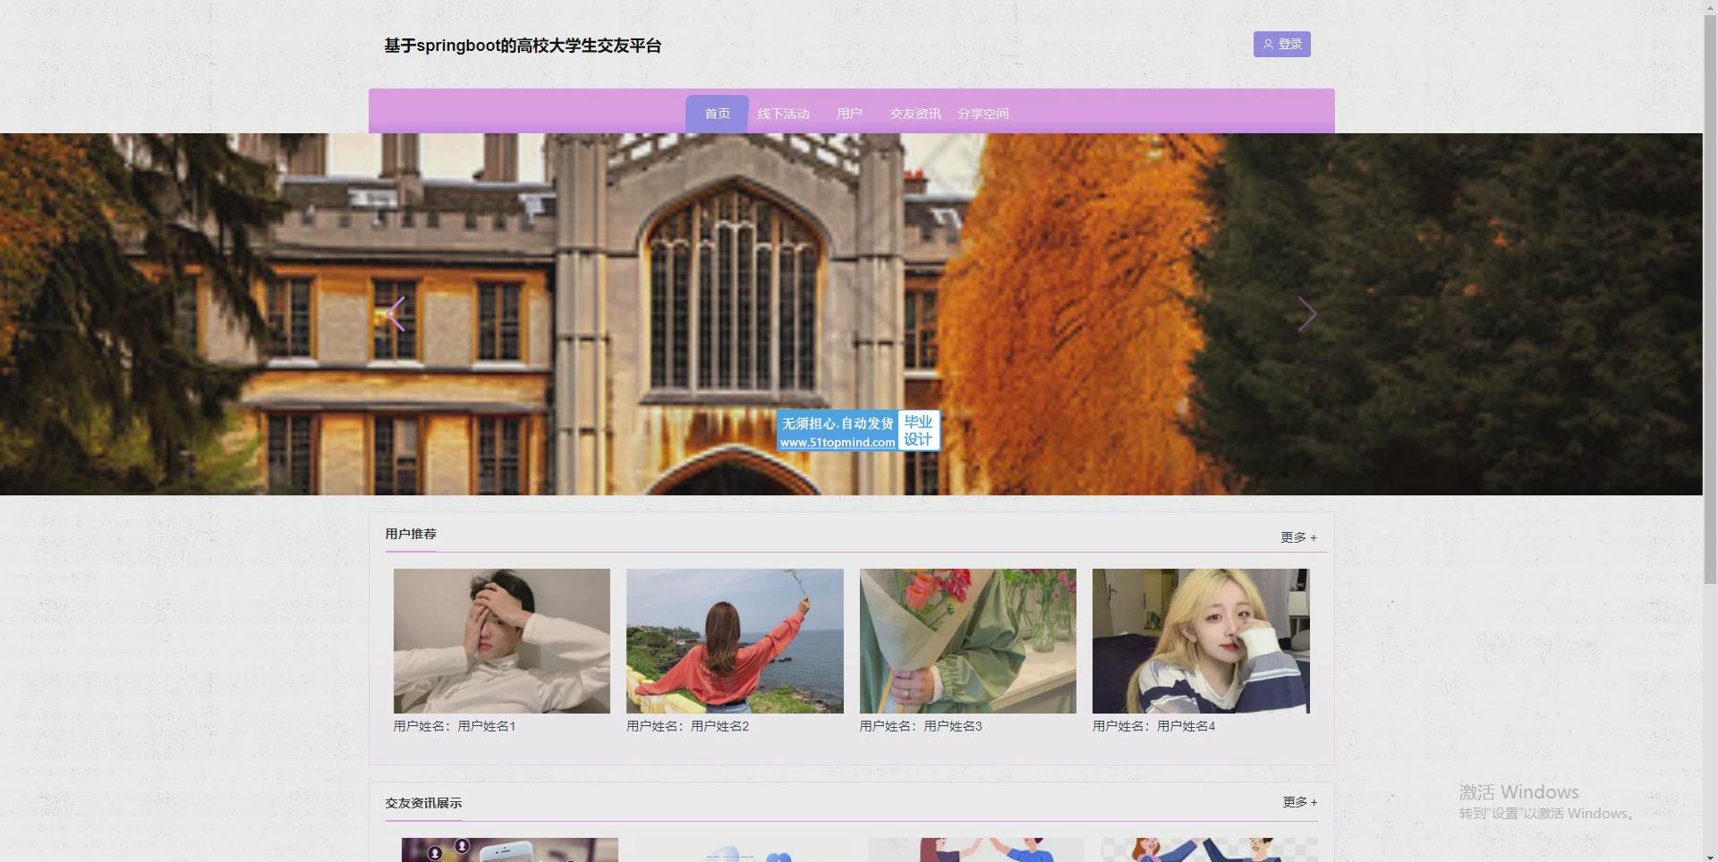Click the previous slide arrow on banner
The image size is (1718, 862).
(395, 315)
